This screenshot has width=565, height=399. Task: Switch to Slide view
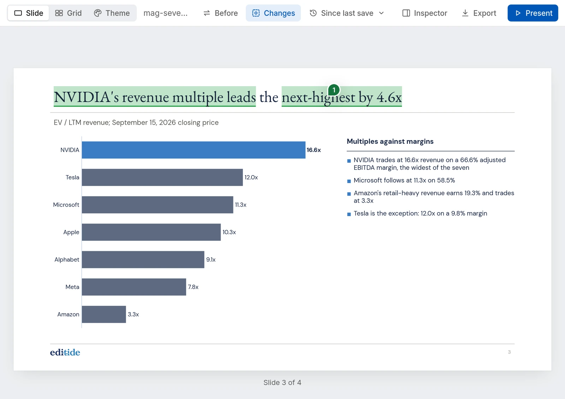coord(28,13)
